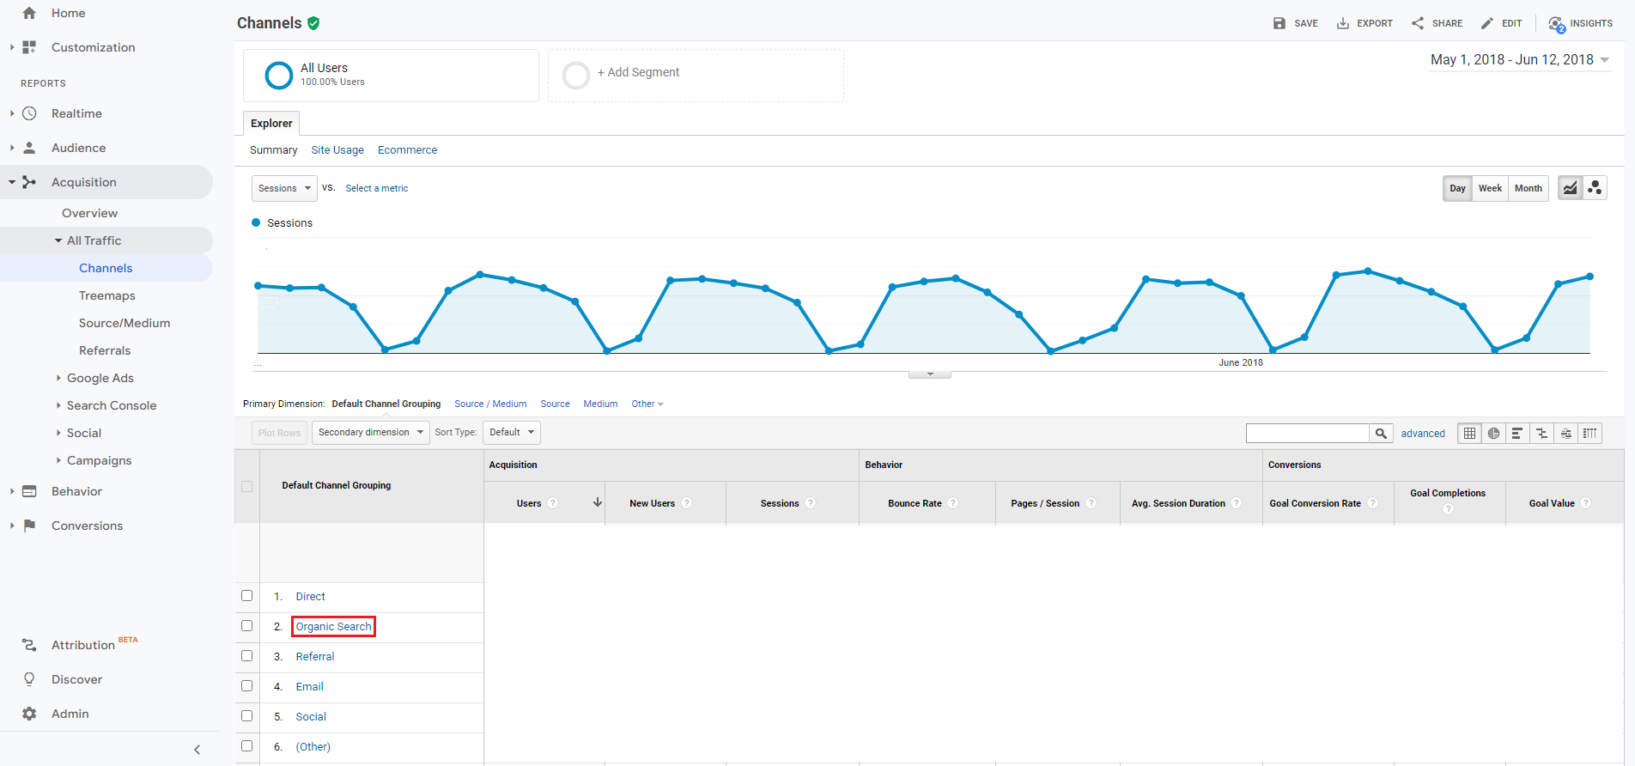This screenshot has height=766, width=1635.
Task: Select the performance bar view icon
Action: click(1517, 434)
